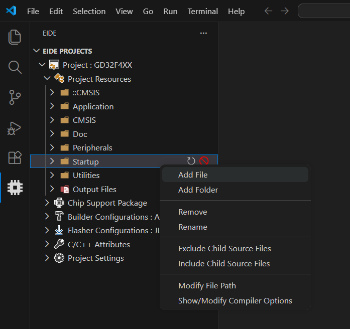Open the Edit menu

click(x=56, y=11)
